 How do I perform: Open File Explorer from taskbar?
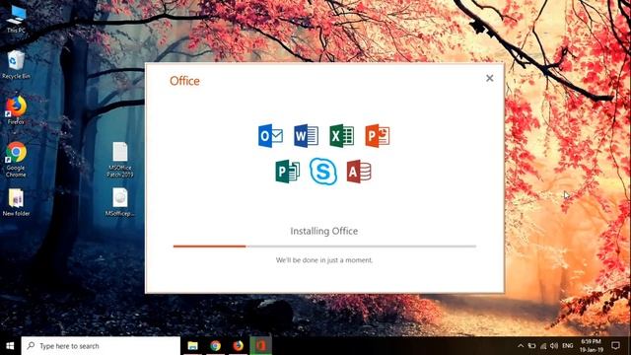pyautogui.click(x=193, y=346)
